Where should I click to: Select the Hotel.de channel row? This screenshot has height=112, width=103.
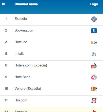click(51, 43)
